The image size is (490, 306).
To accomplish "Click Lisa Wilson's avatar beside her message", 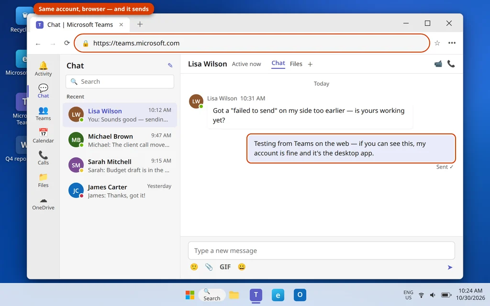I will pos(196,101).
